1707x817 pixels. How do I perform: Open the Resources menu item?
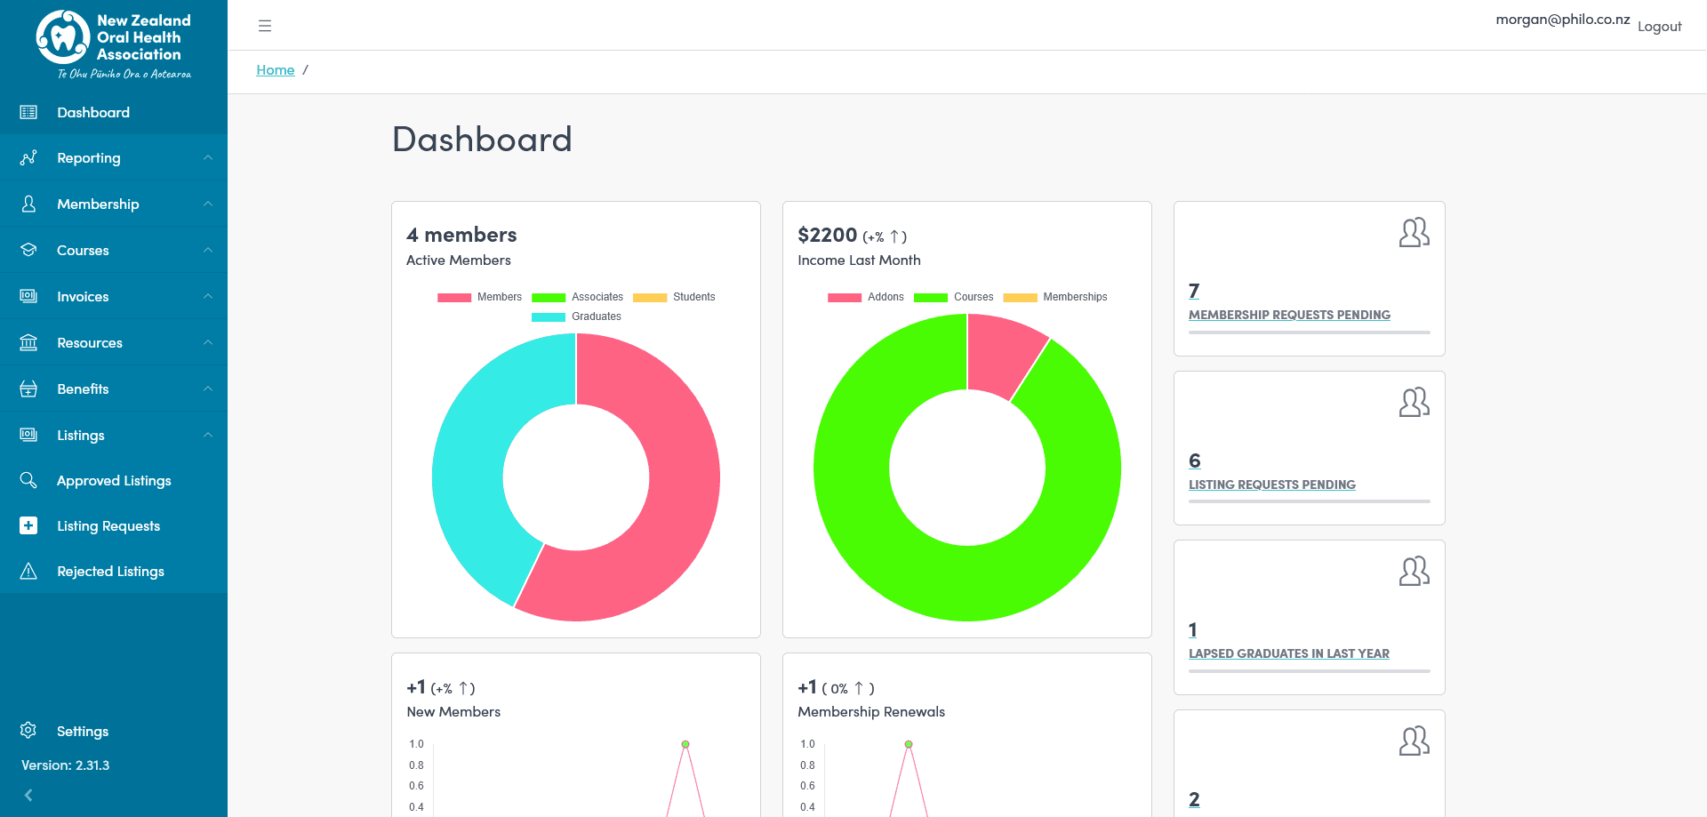[114, 342]
